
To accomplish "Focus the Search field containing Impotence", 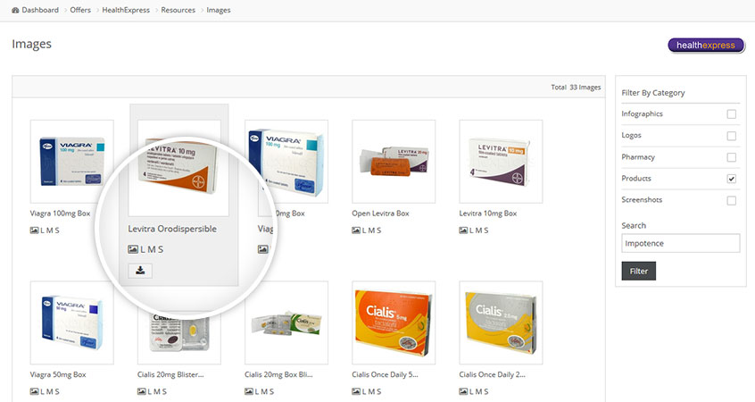I will 680,243.
